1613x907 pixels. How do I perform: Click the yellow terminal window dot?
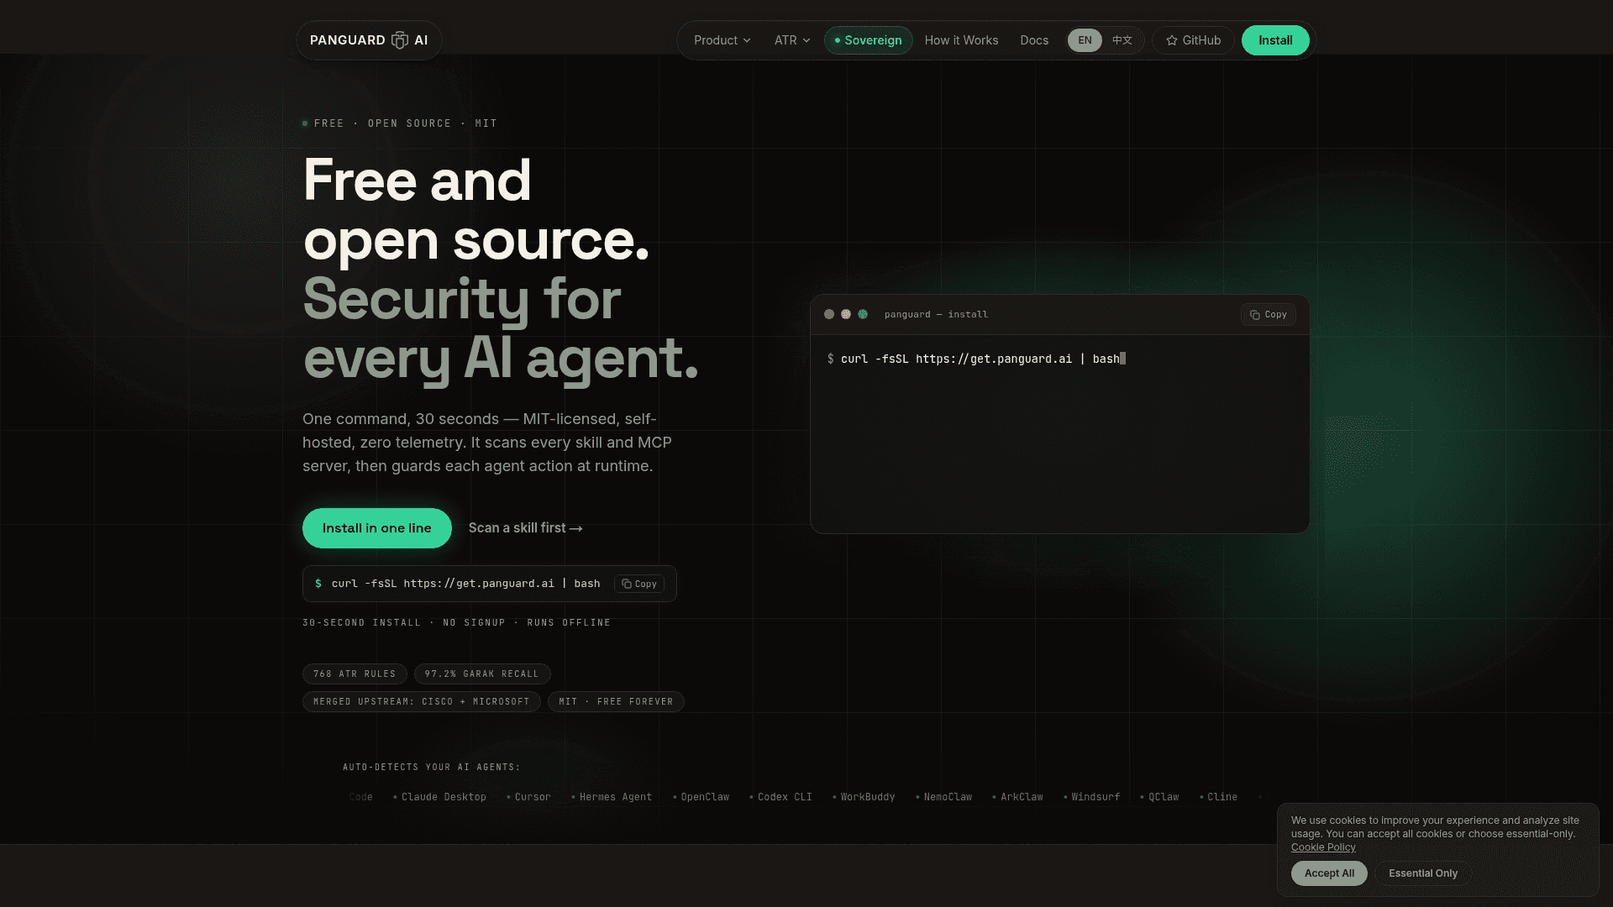pos(846,314)
